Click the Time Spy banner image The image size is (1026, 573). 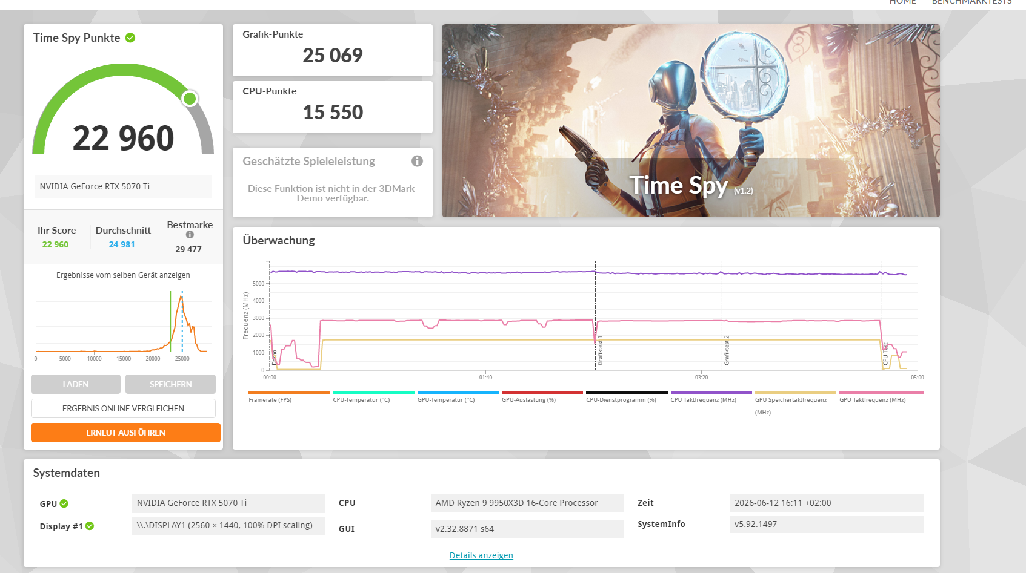(x=691, y=120)
